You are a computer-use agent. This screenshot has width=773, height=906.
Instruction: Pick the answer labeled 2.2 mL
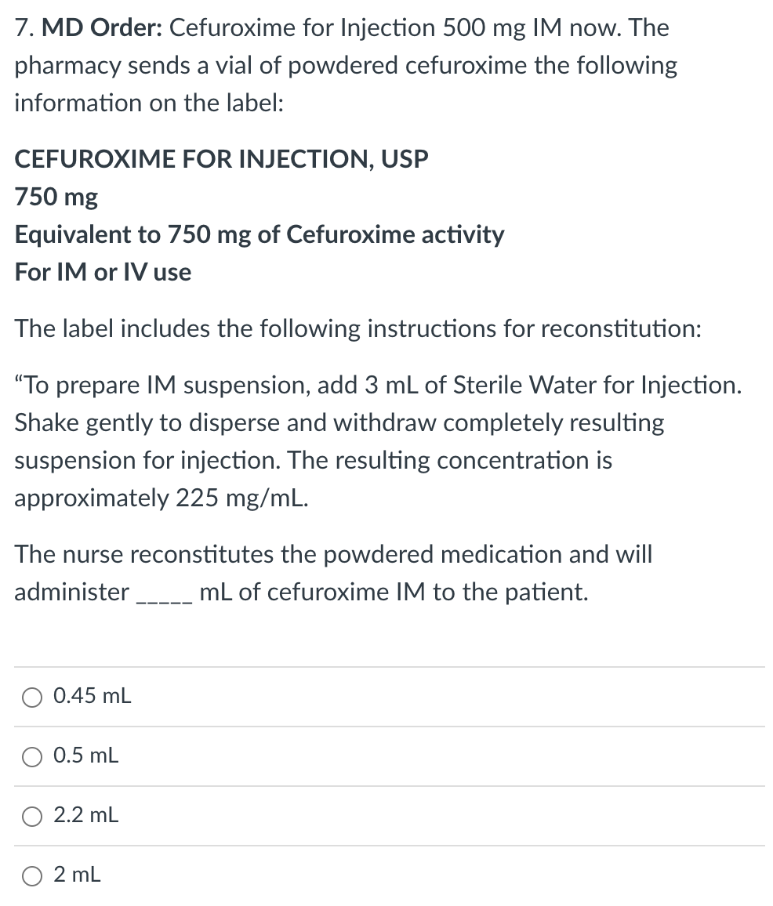coord(85,816)
